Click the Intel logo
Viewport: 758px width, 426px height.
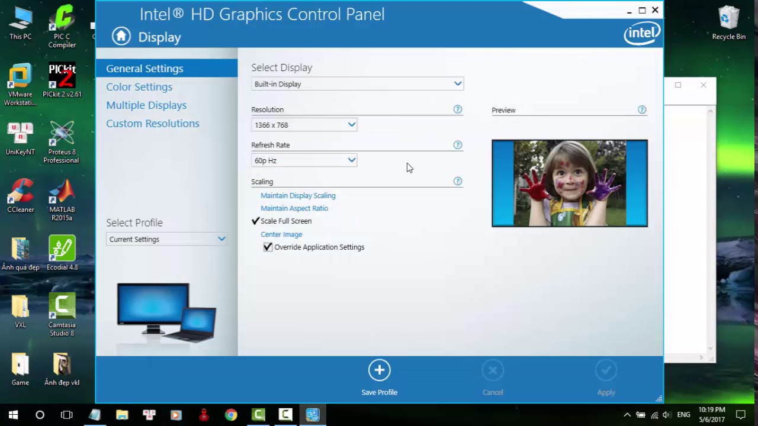(642, 34)
